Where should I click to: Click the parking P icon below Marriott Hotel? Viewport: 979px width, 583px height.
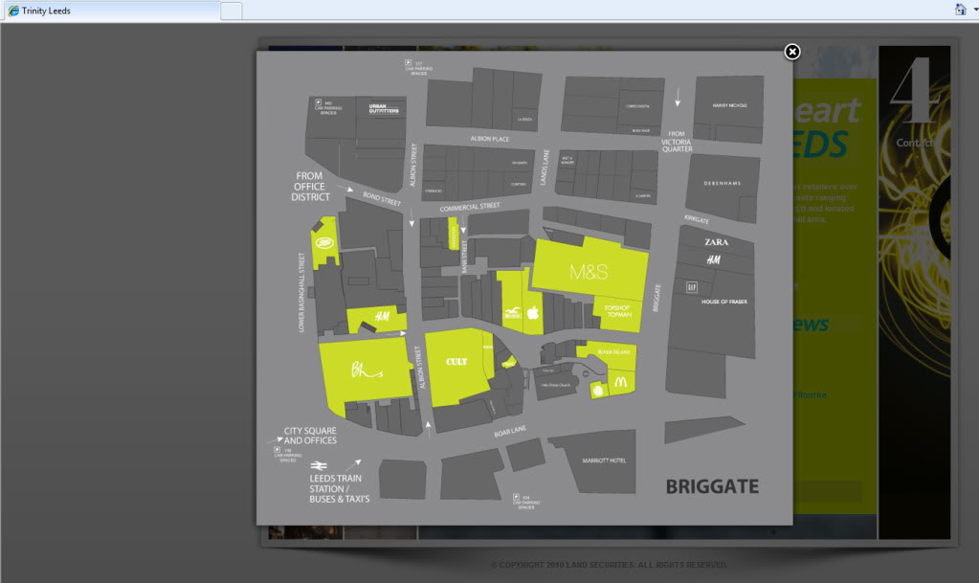pyautogui.click(x=516, y=498)
